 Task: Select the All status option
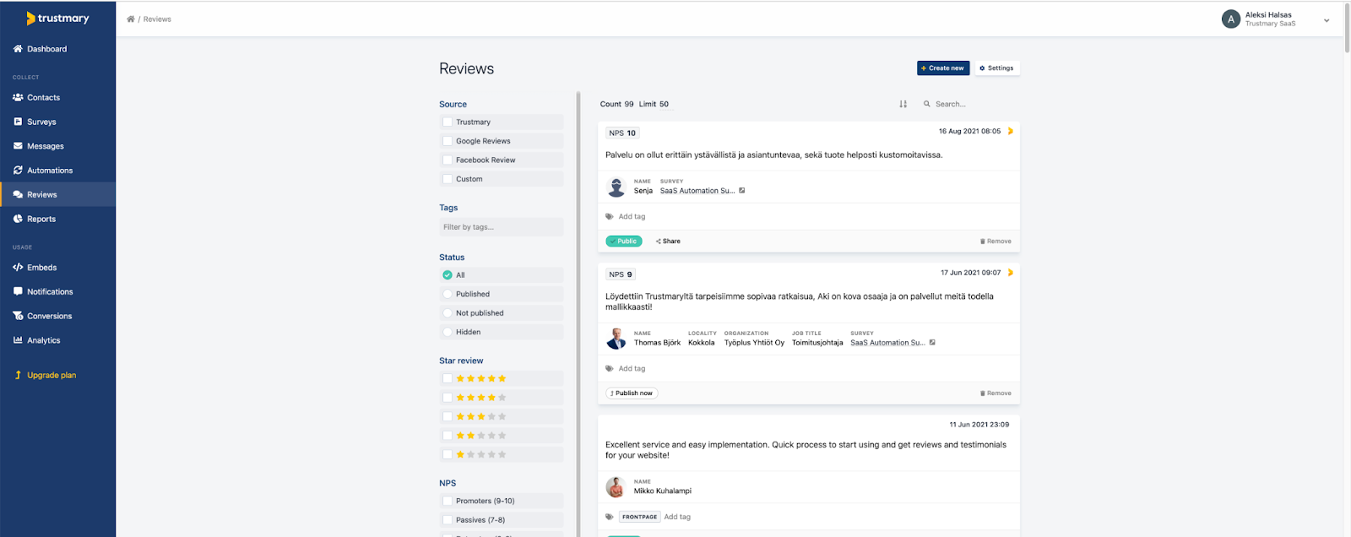(x=448, y=274)
